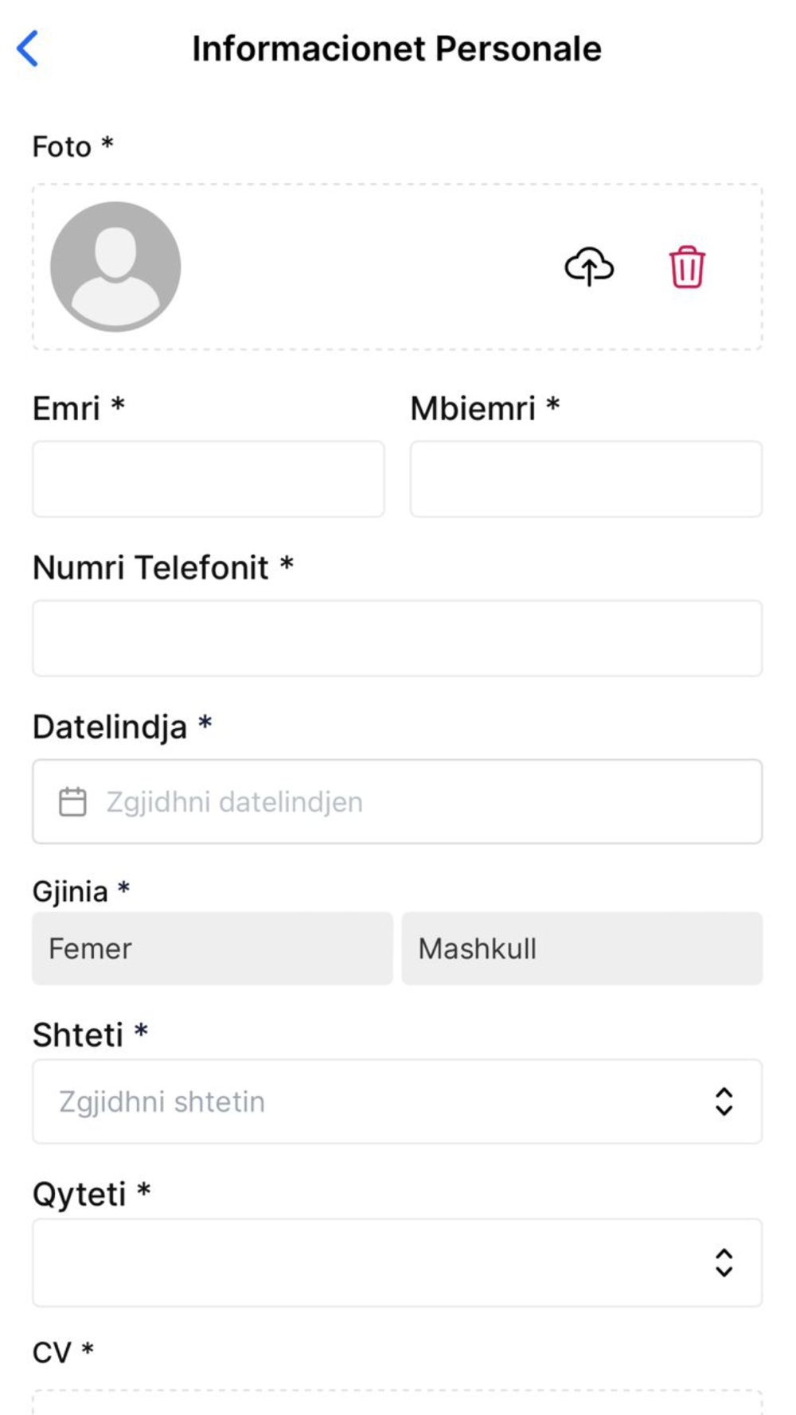Click the Shteti up-down chevron icon

pyautogui.click(x=723, y=1101)
